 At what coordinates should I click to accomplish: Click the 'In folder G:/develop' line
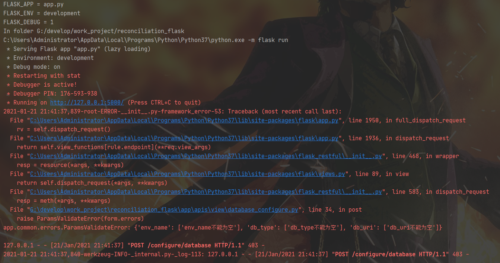[x=94, y=31]
